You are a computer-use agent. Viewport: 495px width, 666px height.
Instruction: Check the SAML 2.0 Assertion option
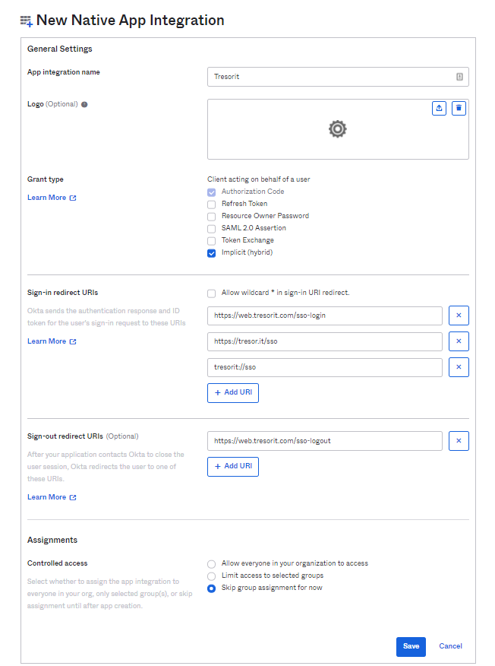pos(212,229)
